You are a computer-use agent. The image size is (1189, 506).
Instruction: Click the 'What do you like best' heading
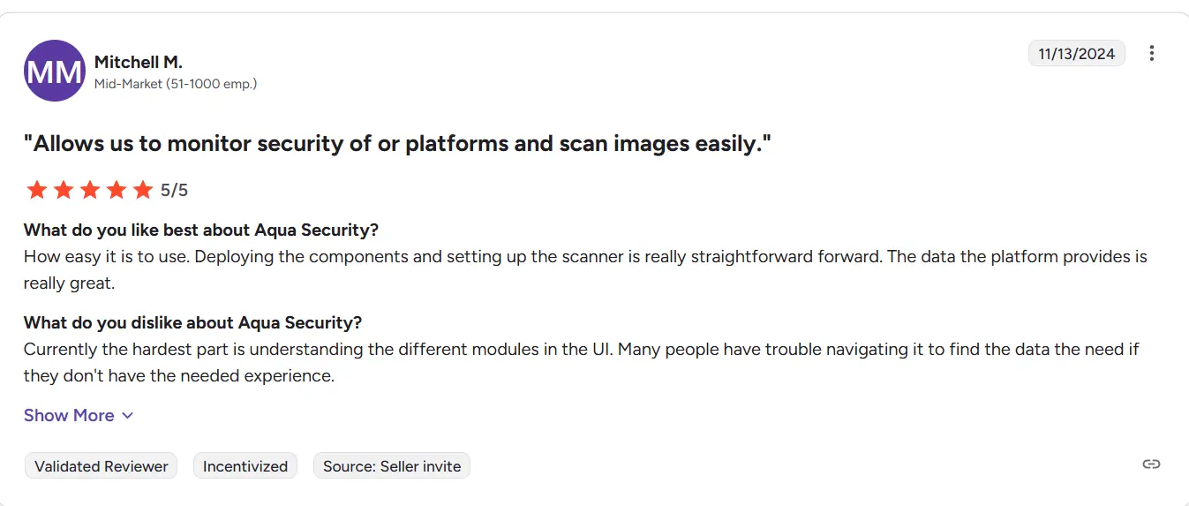click(201, 230)
